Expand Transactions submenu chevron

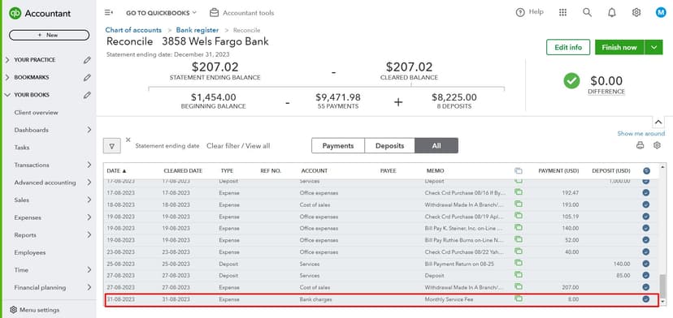point(89,165)
